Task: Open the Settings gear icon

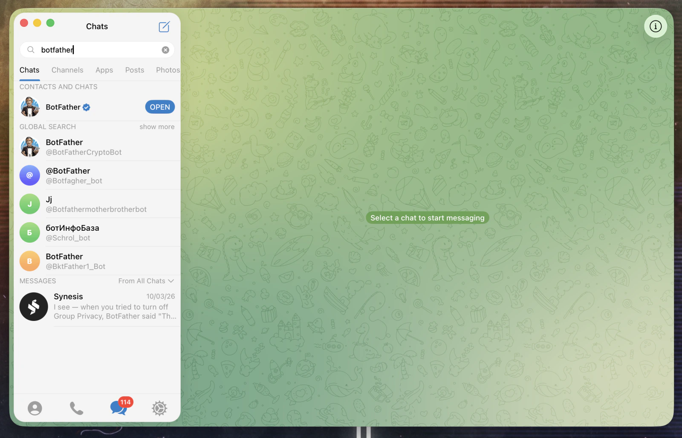Action: [x=159, y=408]
